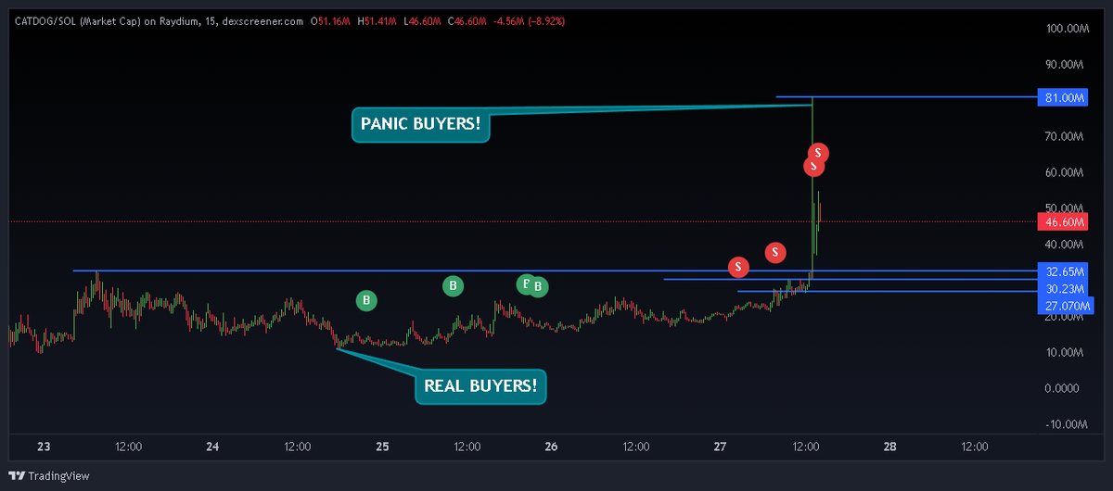Click date label 28 on time axis
The width and height of the screenshot is (1113, 491).
click(x=889, y=447)
